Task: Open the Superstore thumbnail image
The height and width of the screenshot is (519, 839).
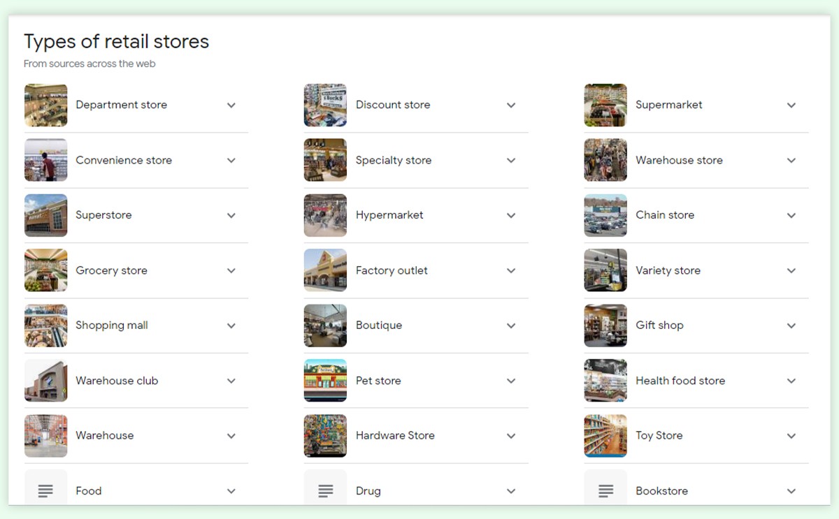Action: tap(46, 215)
